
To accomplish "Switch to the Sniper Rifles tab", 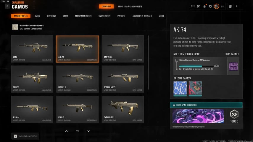I will (104, 16).
